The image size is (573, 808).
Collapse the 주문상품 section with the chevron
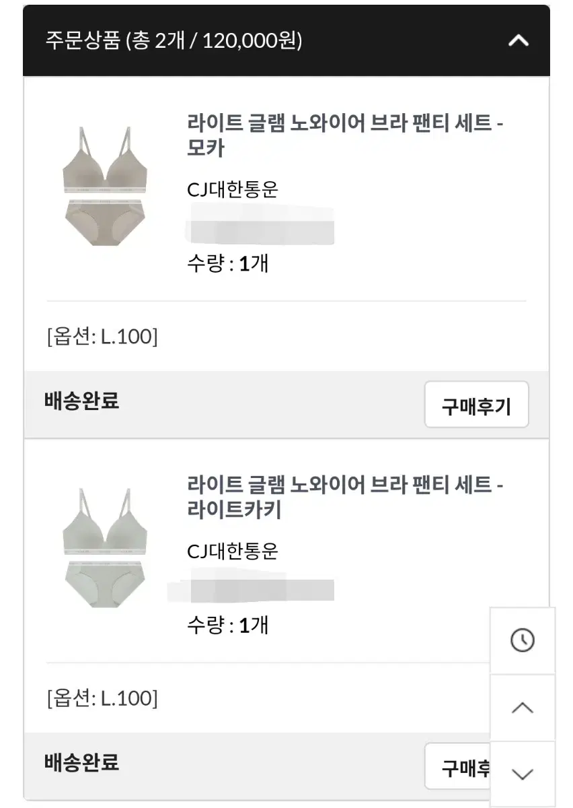pos(518,41)
